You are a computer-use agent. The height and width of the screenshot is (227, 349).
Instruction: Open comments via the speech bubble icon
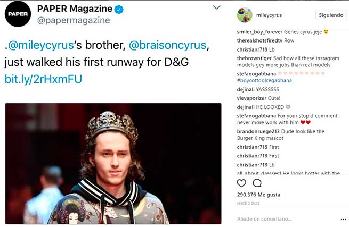(x=257, y=183)
